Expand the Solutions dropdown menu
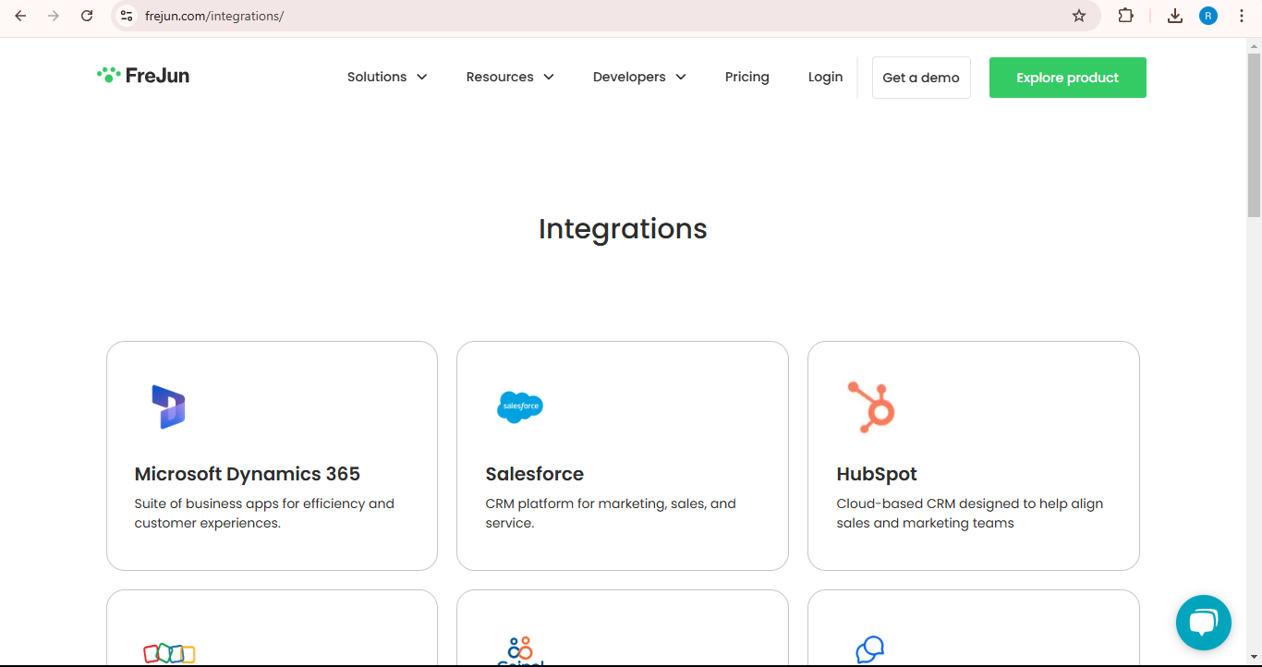This screenshot has height=667, width=1262. tap(387, 77)
